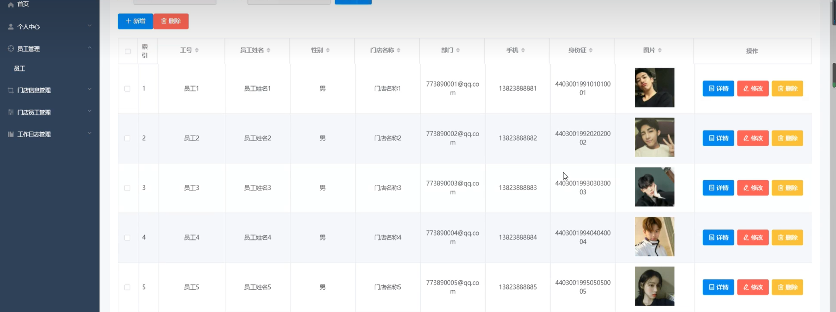Sort by 部门 column arrows
The width and height of the screenshot is (836, 312).
click(458, 50)
